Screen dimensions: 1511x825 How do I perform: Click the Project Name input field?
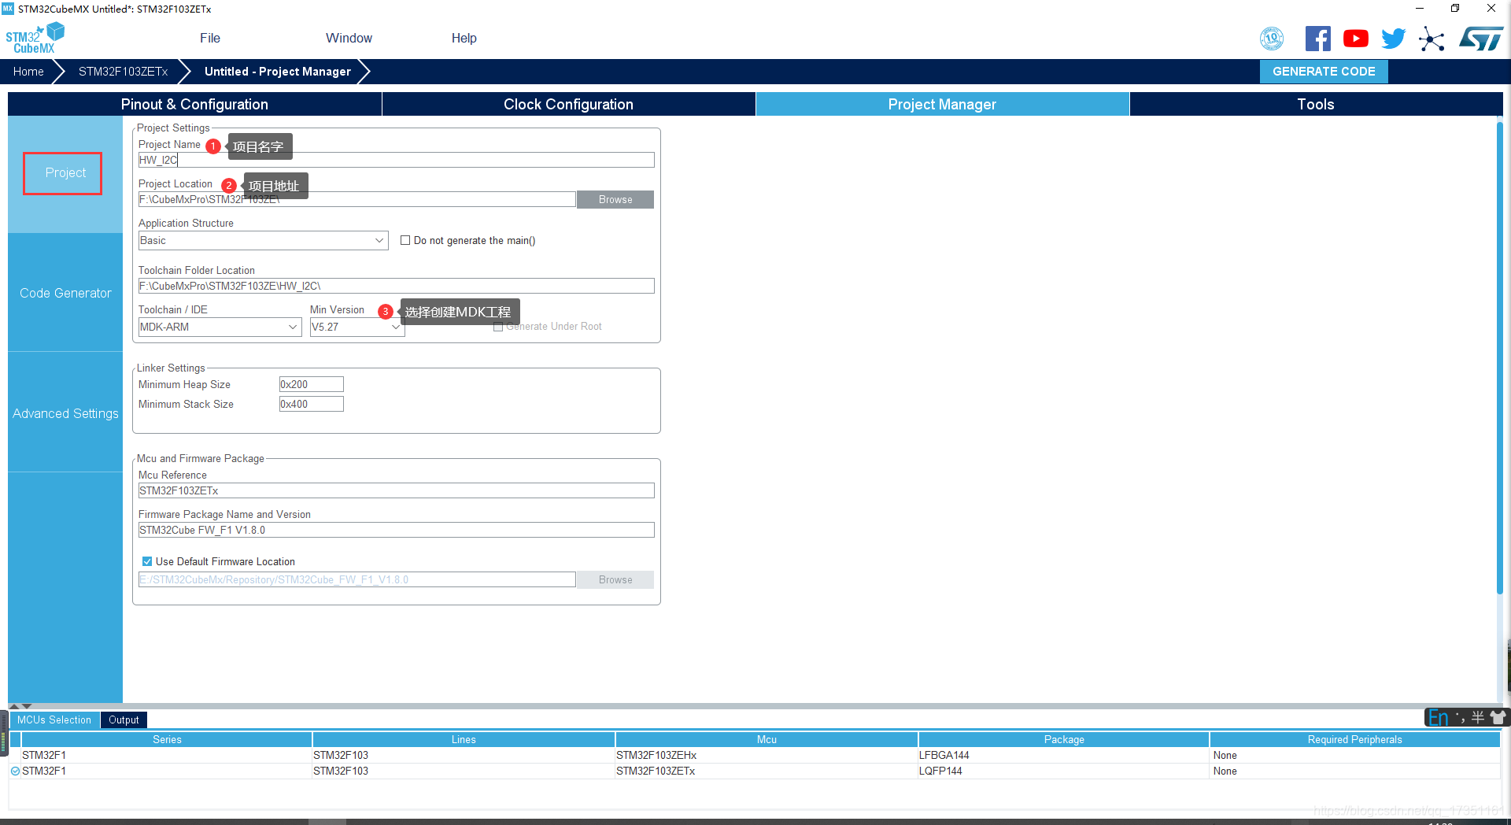click(396, 160)
